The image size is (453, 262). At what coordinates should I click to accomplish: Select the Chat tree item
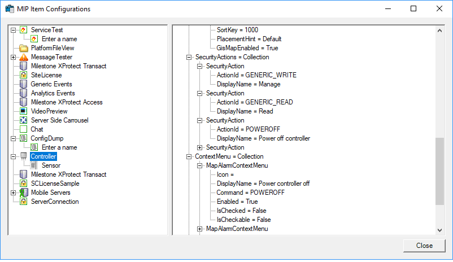pos(37,129)
